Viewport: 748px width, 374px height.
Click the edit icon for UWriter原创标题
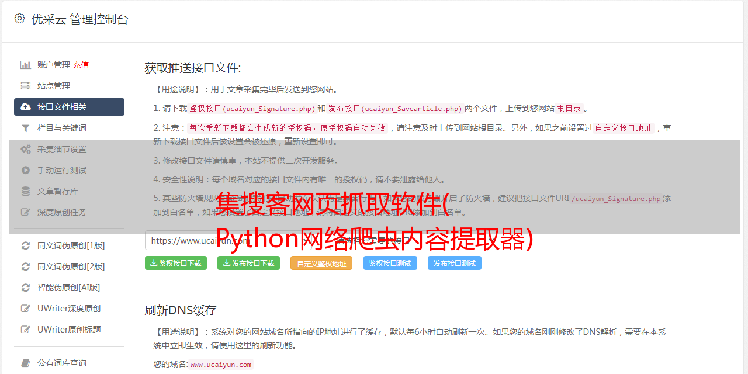click(26, 330)
